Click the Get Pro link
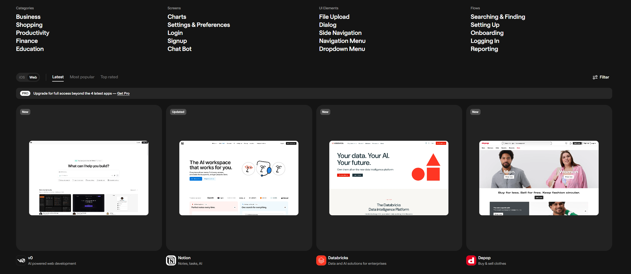The image size is (631, 274). (x=123, y=93)
